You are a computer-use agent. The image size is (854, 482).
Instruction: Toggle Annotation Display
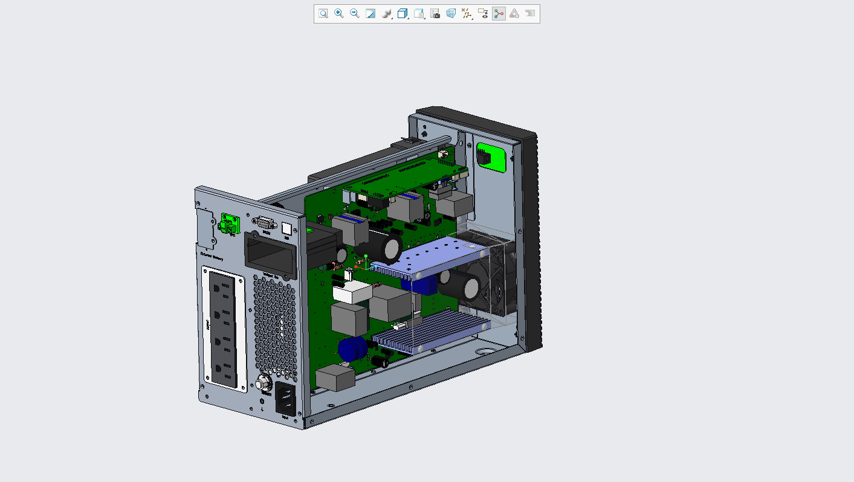[483, 13]
